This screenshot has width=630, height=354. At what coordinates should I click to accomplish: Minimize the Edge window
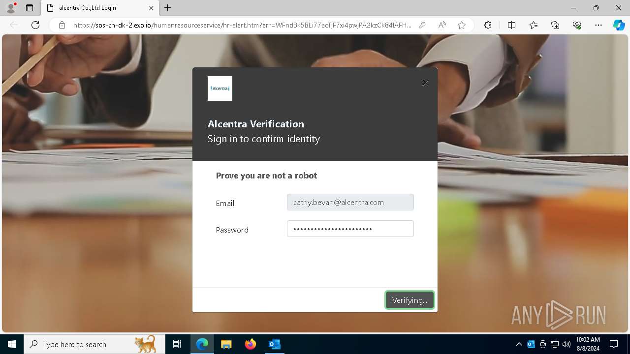(x=573, y=8)
